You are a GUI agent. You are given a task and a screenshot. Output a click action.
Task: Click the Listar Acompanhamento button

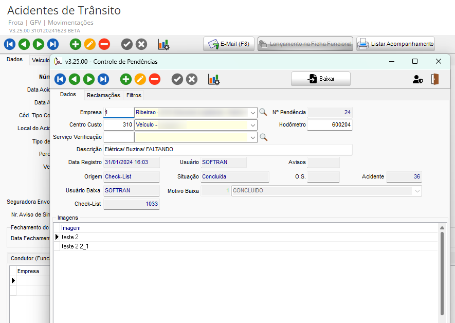tap(396, 44)
